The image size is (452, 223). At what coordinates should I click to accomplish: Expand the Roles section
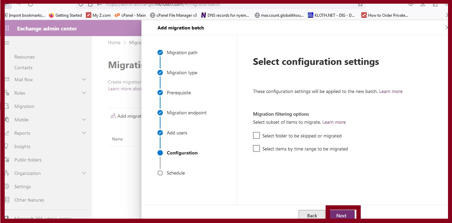(84, 93)
